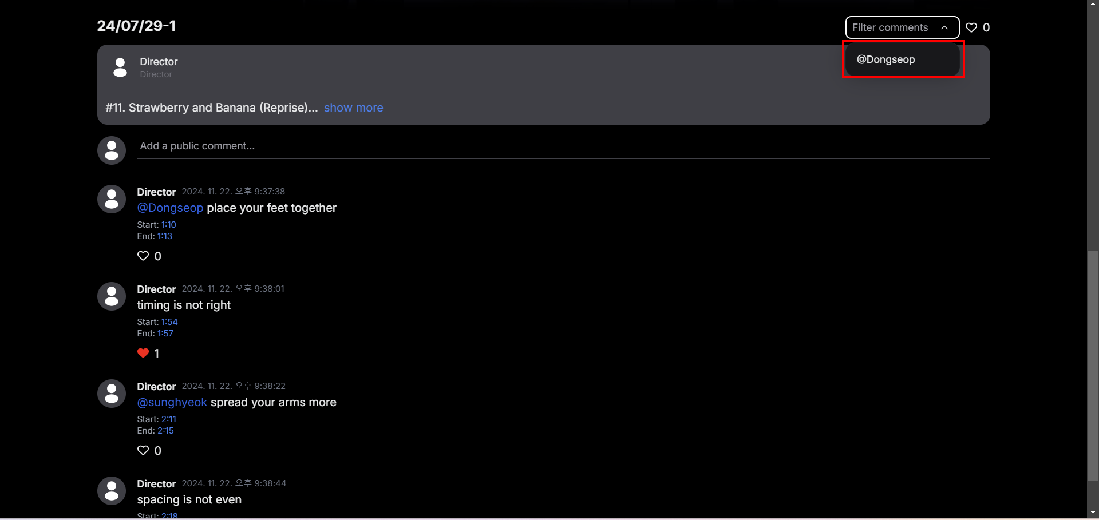Expand 'show more' in the video description
The image size is (1099, 520).
pyautogui.click(x=353, y=108)
